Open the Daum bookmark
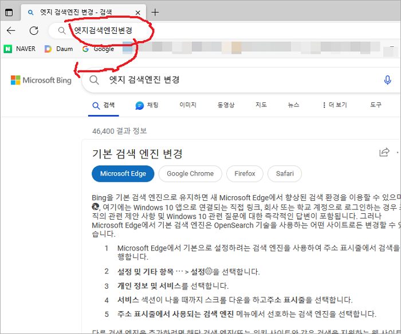The width and height of the screenshot is (401, 334). coord(58,49)
